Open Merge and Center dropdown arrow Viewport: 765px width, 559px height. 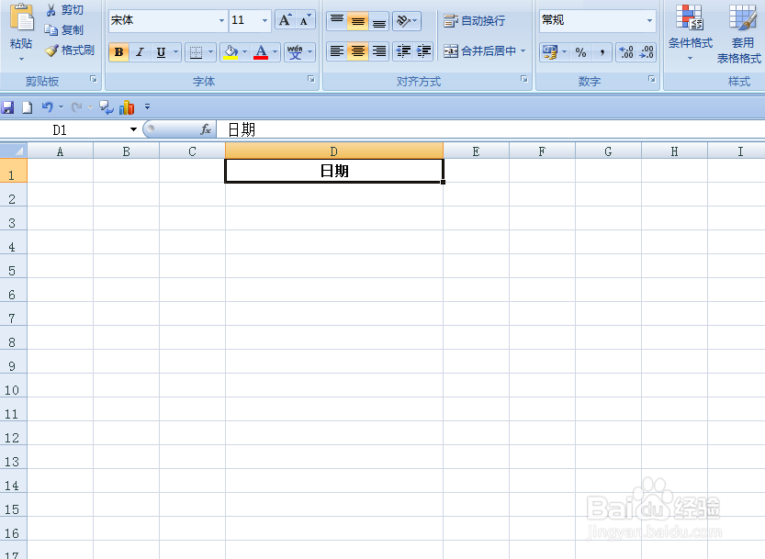523,51
